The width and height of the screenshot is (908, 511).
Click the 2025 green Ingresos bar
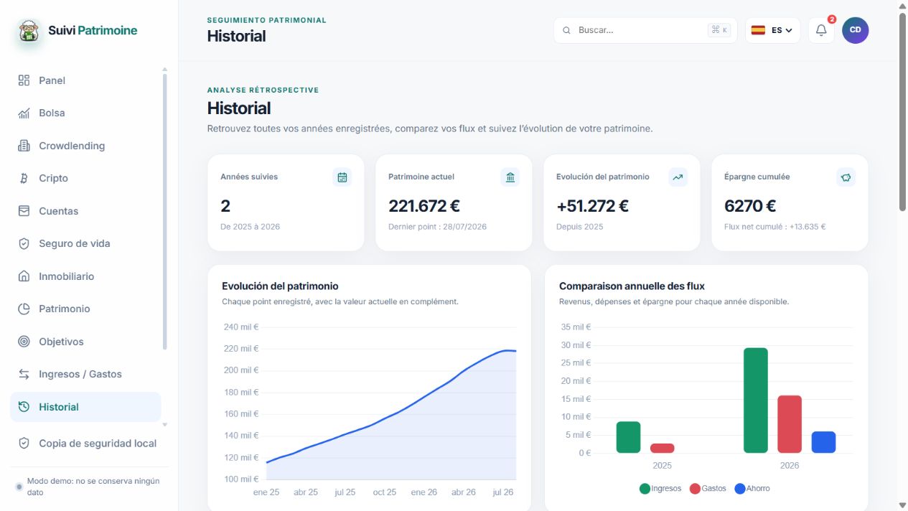628,437
